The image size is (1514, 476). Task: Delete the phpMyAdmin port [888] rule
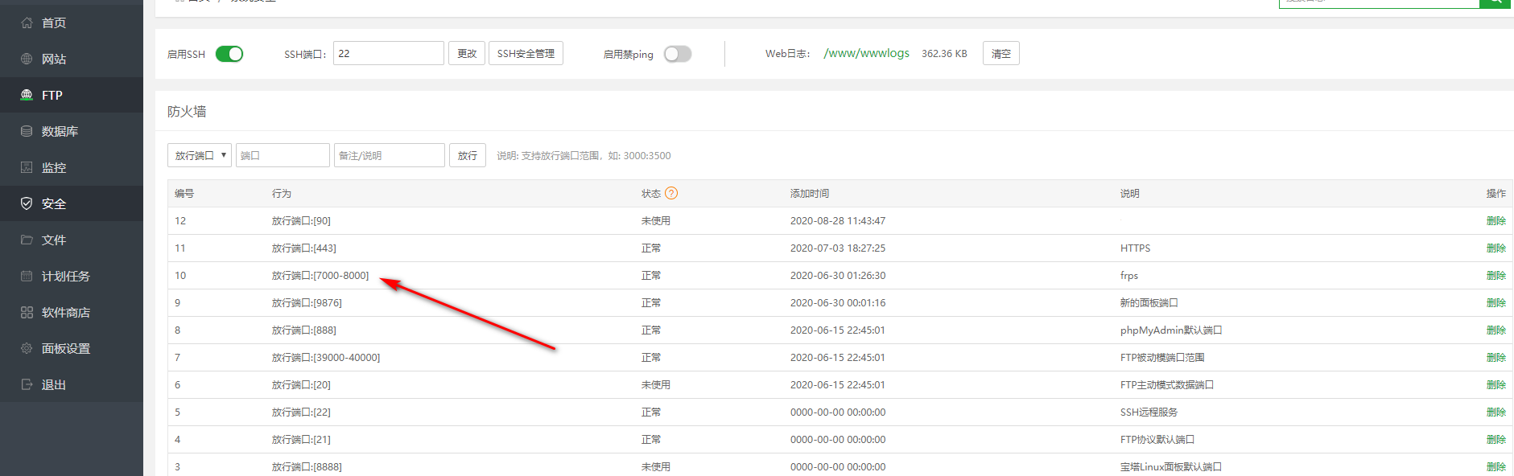[x=1496, y=330]
